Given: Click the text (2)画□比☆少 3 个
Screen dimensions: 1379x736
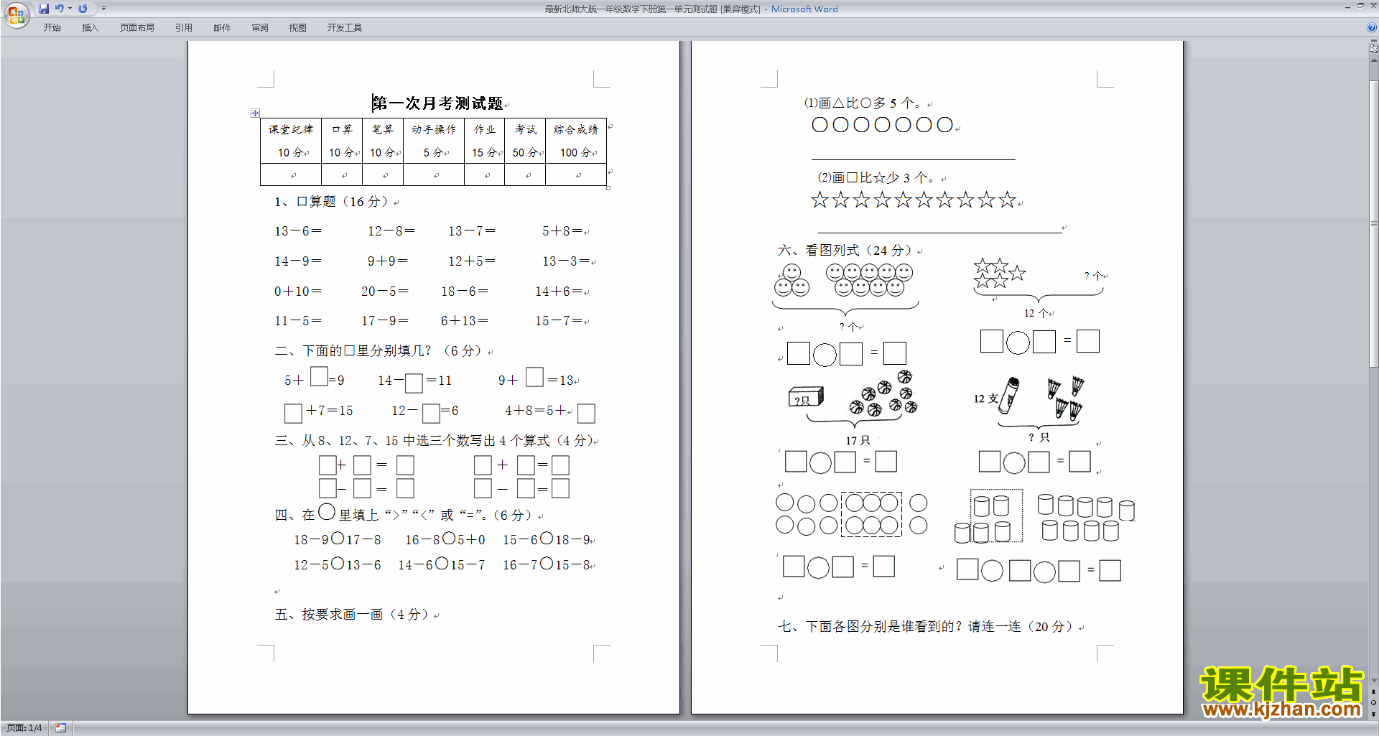Looking at the screenshot, I should pos(878,178).
